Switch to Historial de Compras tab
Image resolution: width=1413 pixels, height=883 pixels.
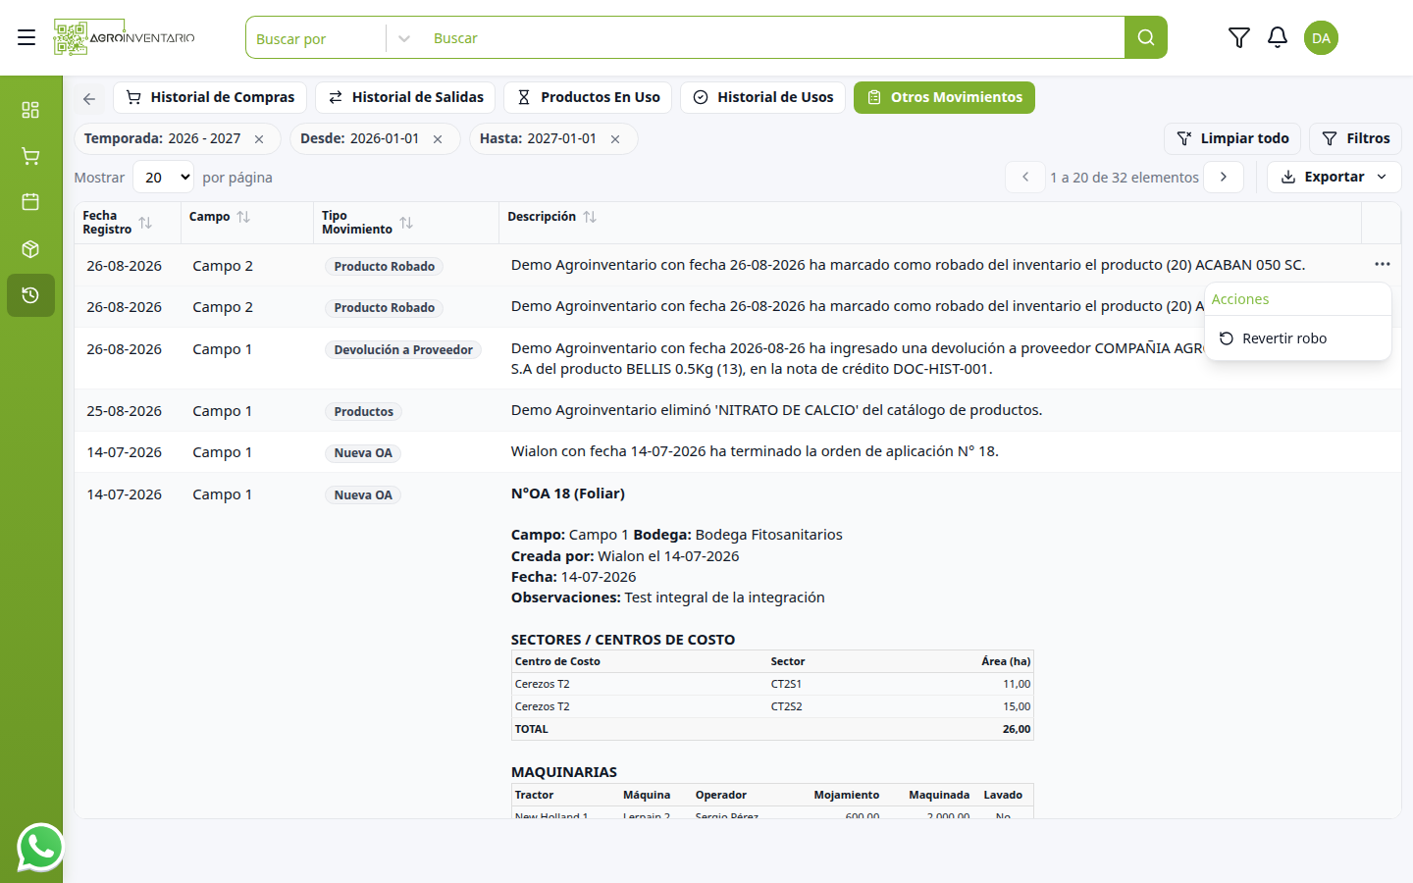click(x=210, y=97)
